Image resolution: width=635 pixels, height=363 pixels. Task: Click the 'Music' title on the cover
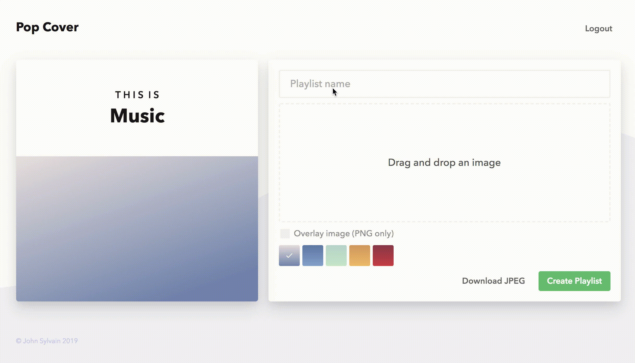pyautogui.click(x=137, y=116)
